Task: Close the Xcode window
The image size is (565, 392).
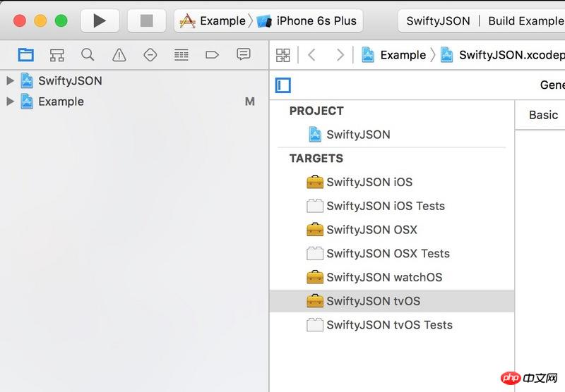Action: coord(20,20)
